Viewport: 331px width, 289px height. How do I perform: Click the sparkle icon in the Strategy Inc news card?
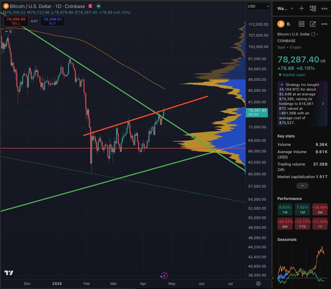pos(282,85)
